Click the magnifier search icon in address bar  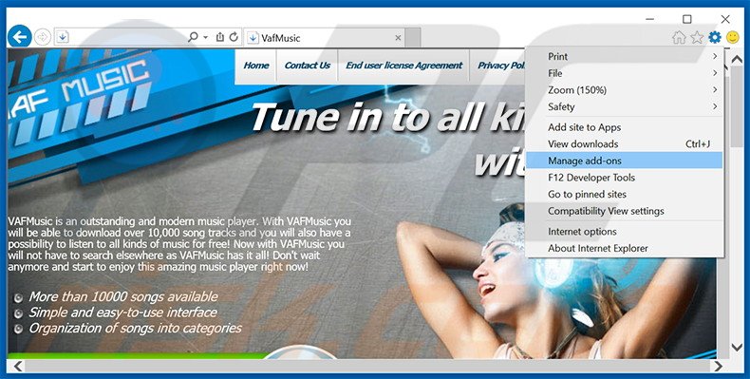tap(193, 37)
